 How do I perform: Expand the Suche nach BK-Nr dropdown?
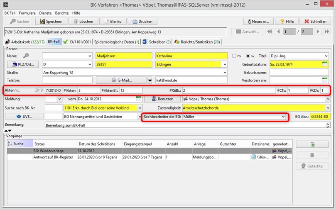(x=140, y=108)
